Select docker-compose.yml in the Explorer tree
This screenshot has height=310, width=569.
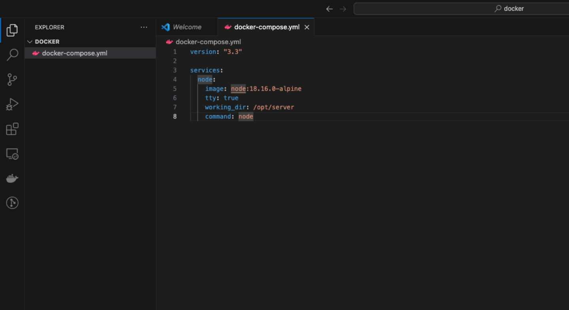[90, 53]
